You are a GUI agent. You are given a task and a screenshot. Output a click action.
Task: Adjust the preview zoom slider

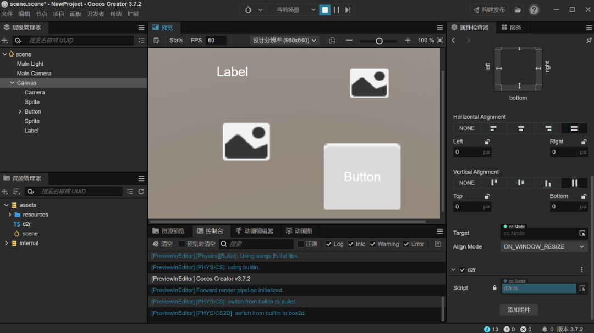coord(379,41)
